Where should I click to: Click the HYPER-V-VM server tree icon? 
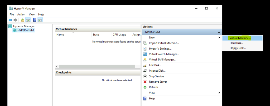[x=15, y=30]
